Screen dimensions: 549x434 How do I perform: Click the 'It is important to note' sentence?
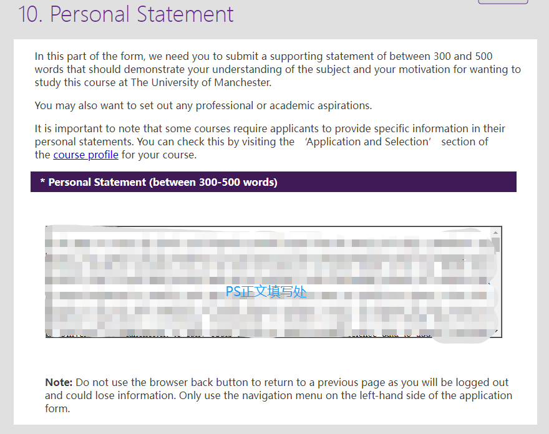pos(270,142)
